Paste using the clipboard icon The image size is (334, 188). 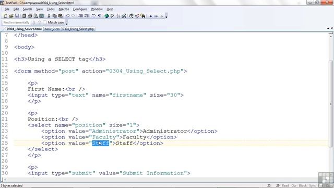pyautogui.click(x=61, y=16)
